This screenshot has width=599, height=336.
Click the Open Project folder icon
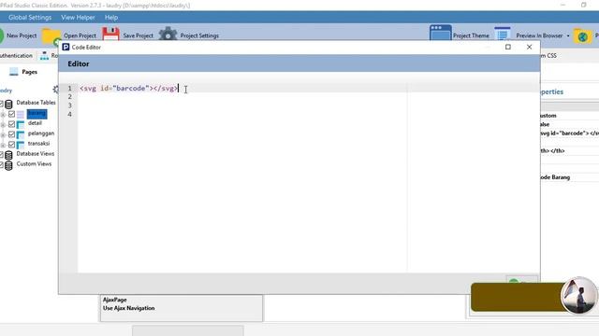[x=51, y=36]
